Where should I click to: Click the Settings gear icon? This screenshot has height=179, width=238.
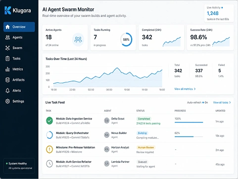[7, 101]
